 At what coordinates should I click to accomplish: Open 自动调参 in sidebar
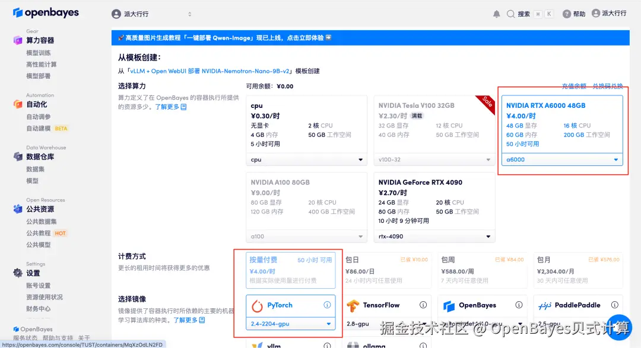tap(39, 117)
